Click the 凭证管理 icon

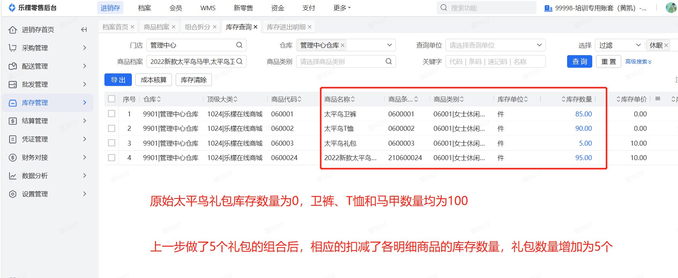[13, 139]
